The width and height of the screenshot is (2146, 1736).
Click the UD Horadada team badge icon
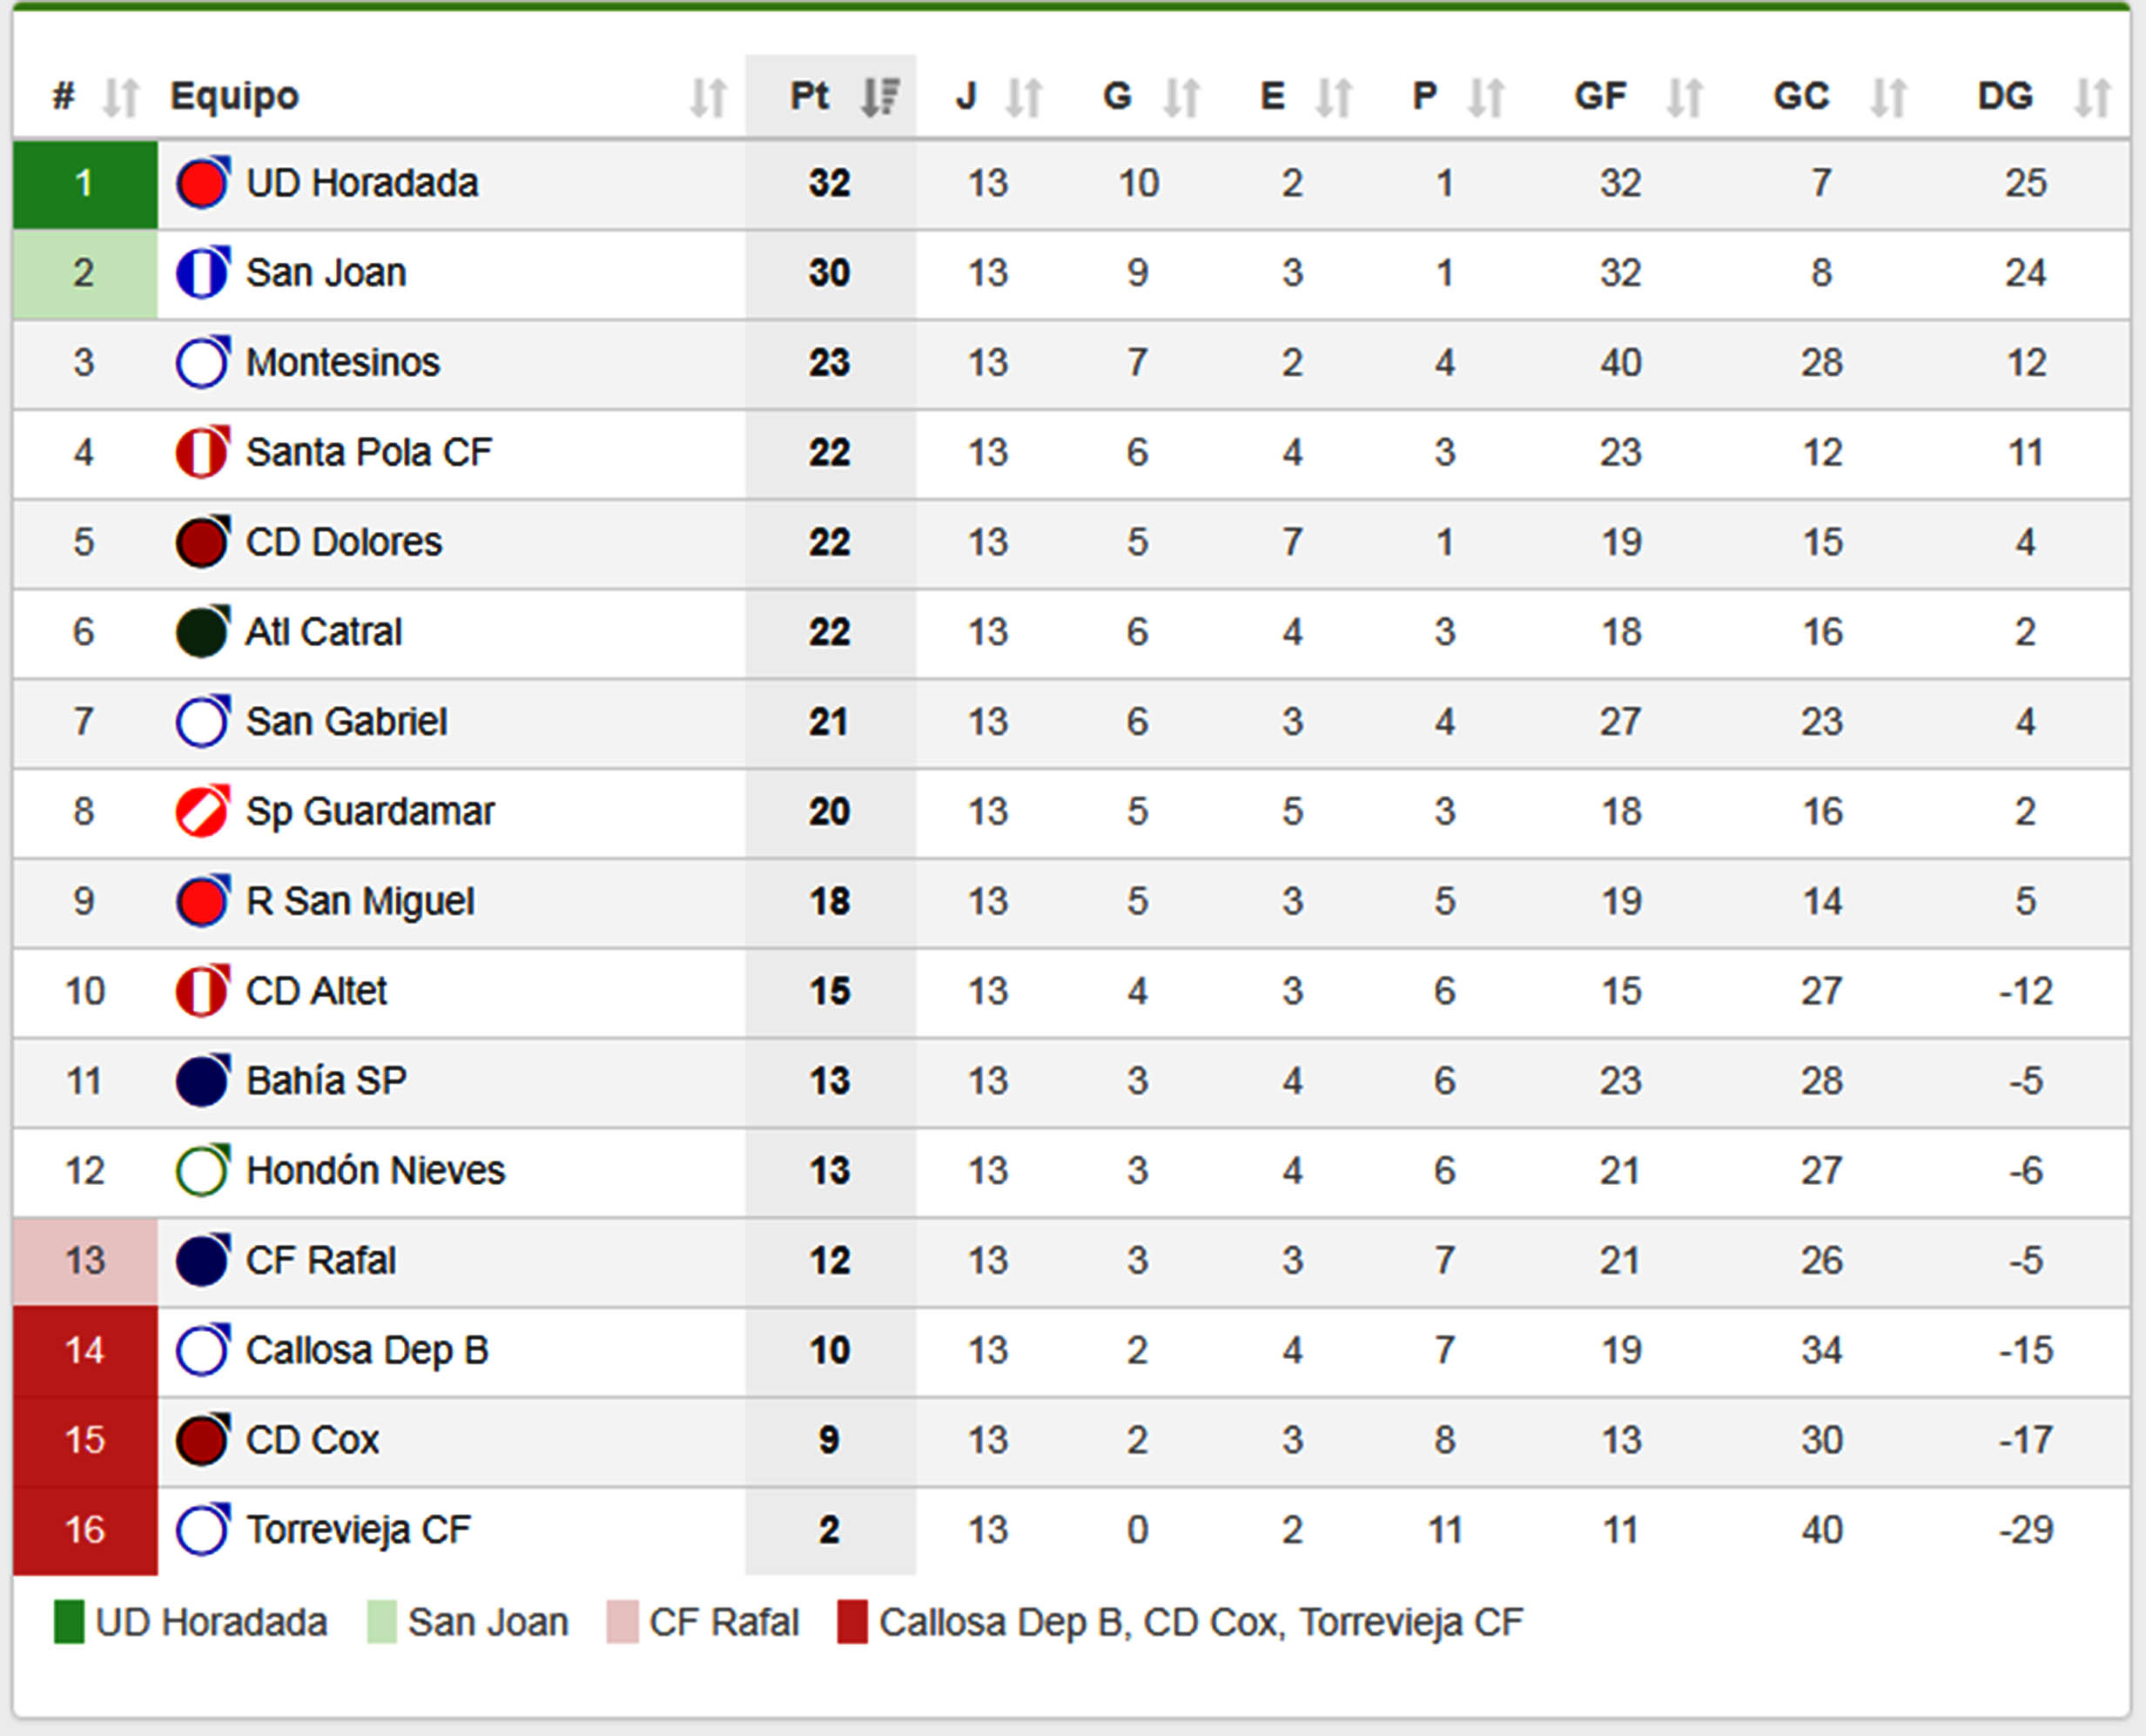pyautogui.click(x=203, y=183)
